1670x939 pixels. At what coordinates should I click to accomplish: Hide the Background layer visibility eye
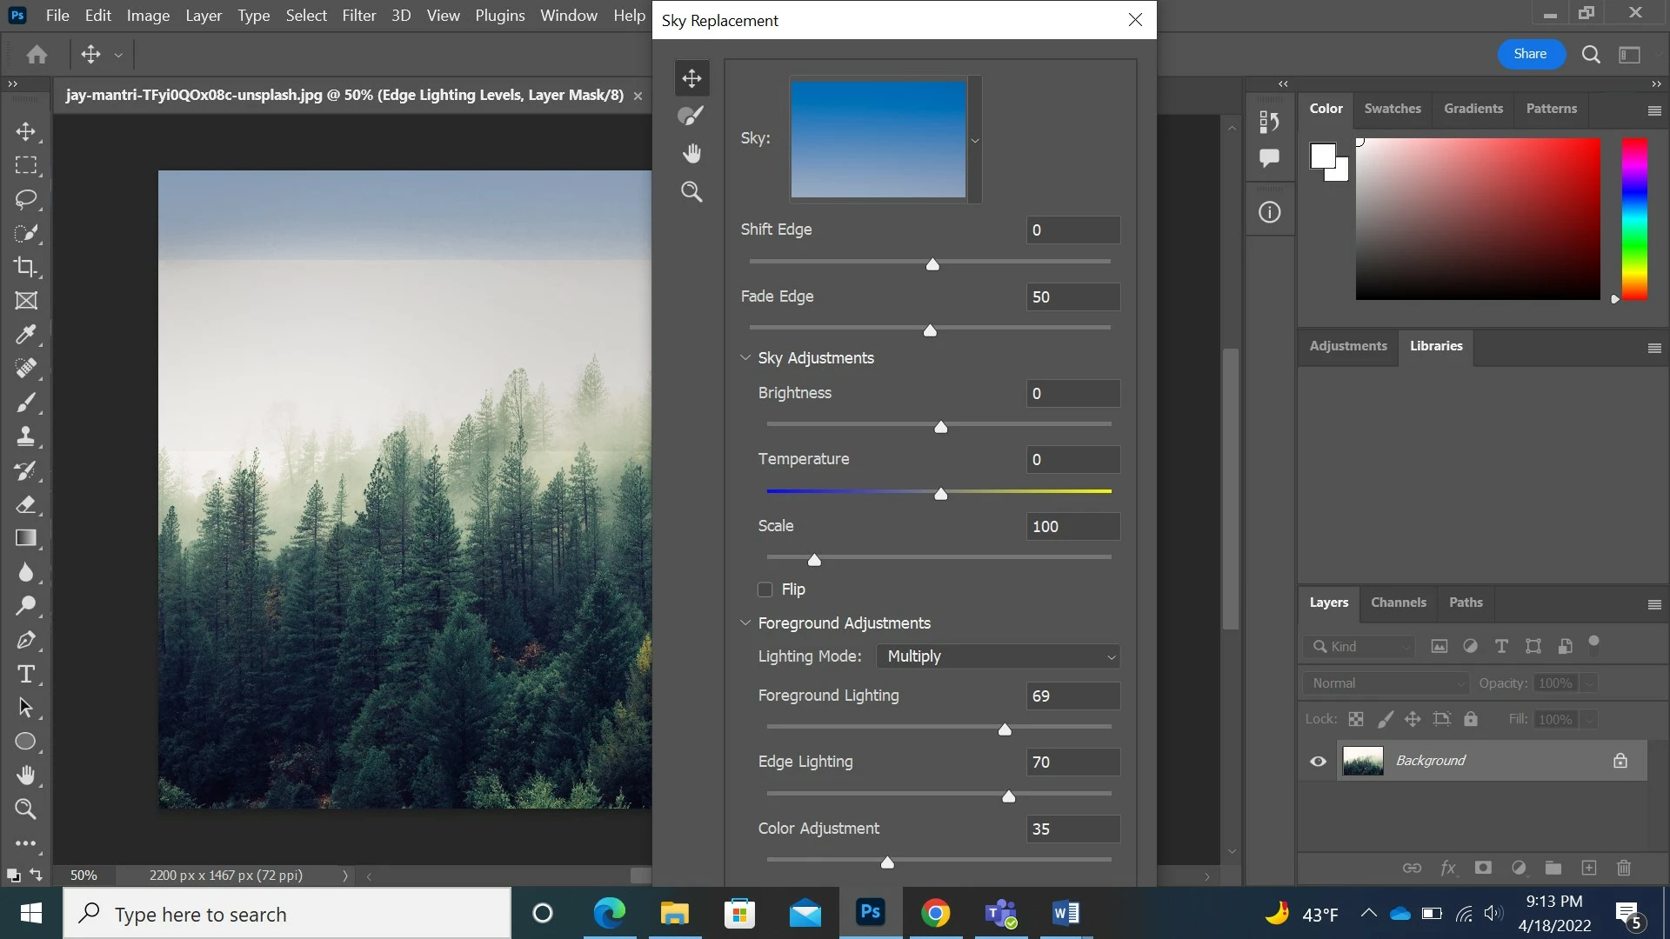point(1319,762)
